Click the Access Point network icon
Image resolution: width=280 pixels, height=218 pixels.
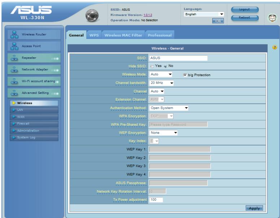tap(14, 46)
